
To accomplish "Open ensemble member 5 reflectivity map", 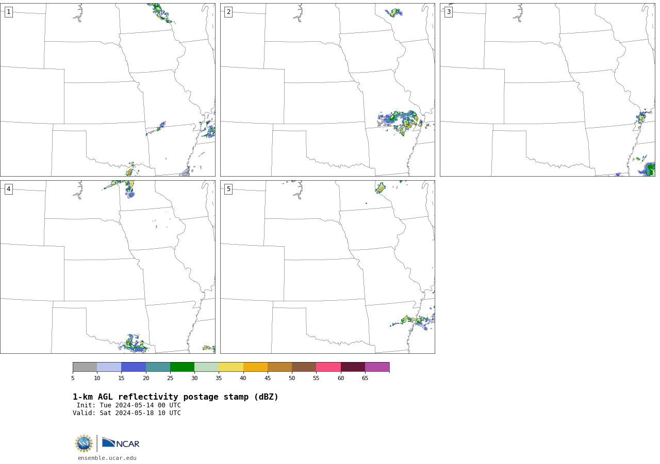I will coord(327,267).
